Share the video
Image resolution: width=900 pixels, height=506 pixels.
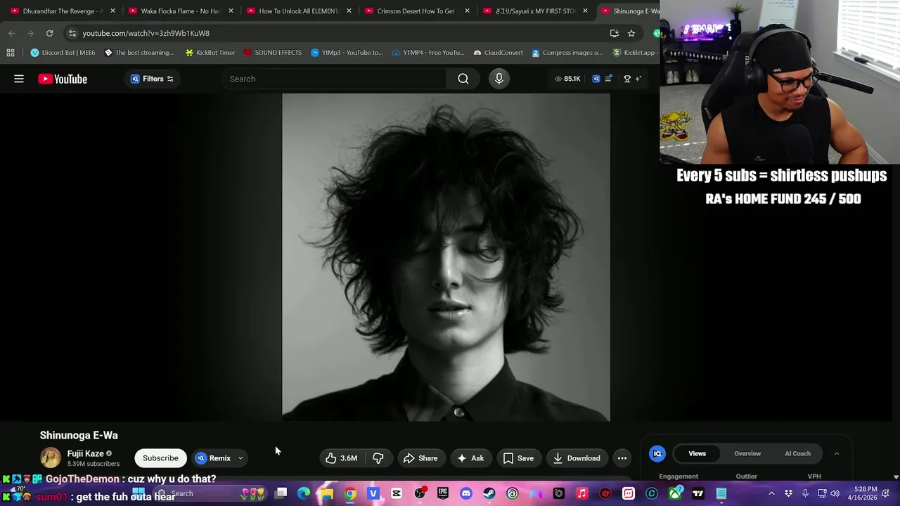420,458
